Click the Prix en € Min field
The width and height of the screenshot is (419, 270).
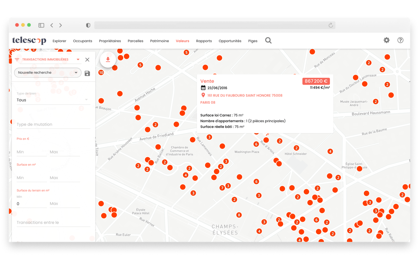(x=31, y=152)
